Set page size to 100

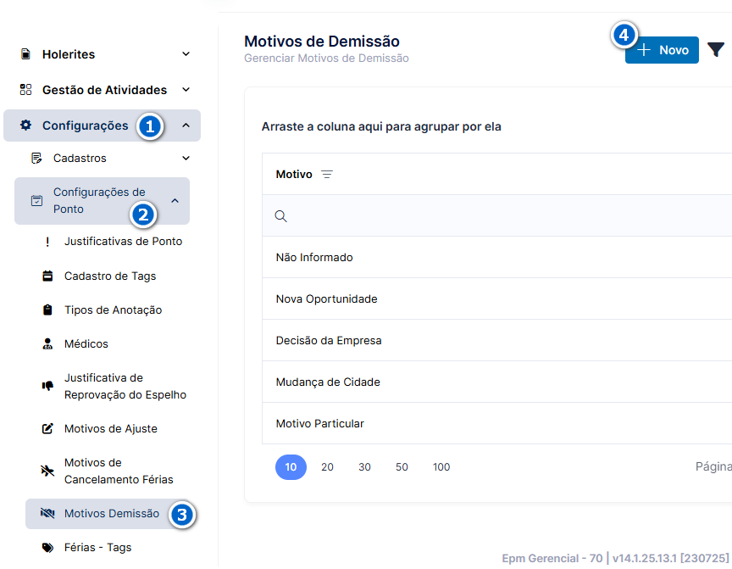pos(441,467)
